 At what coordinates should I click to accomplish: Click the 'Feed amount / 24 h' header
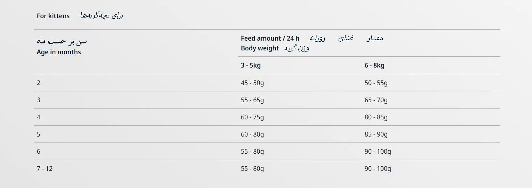point(270,39)
